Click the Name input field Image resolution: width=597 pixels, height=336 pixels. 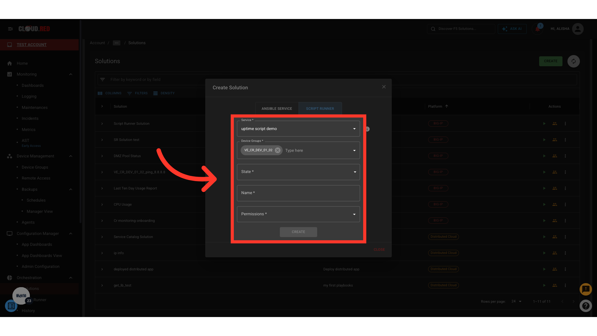click(x=298, y=193)
